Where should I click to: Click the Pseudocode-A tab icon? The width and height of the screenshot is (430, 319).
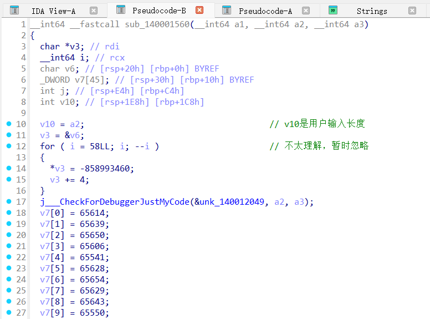coord(227,11)
